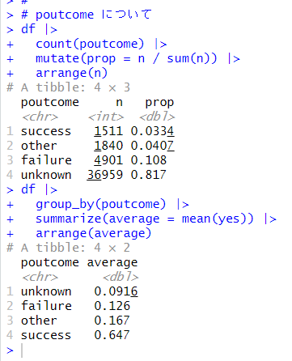
Task: Click 'success' in the first tibble
Action: click(x=46, y=131)
